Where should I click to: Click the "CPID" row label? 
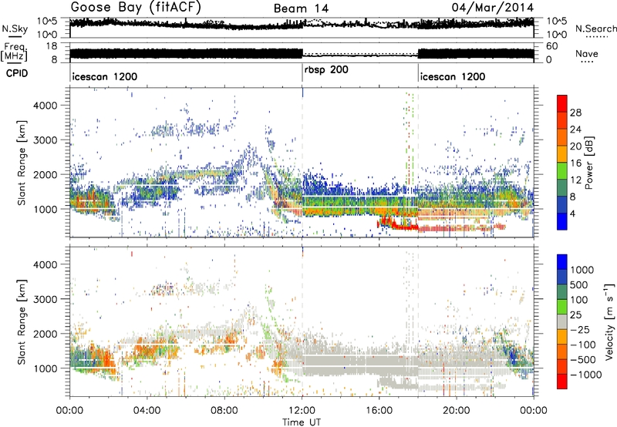(x=17, y=73)
